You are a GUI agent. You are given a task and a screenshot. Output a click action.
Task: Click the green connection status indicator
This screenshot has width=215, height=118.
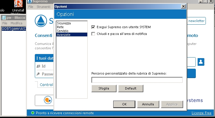click(33, 113)
